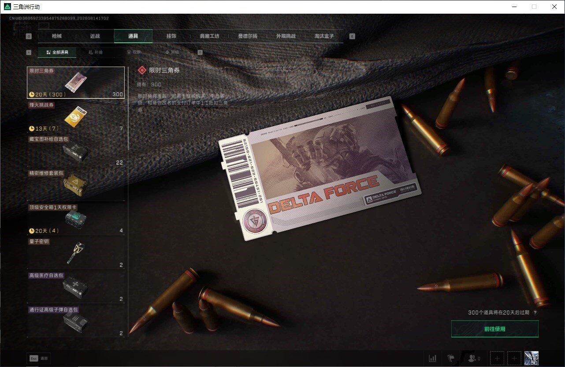Click the clock icon on 烽火挑战券
The image size is (565, 367).
[32, 129]
